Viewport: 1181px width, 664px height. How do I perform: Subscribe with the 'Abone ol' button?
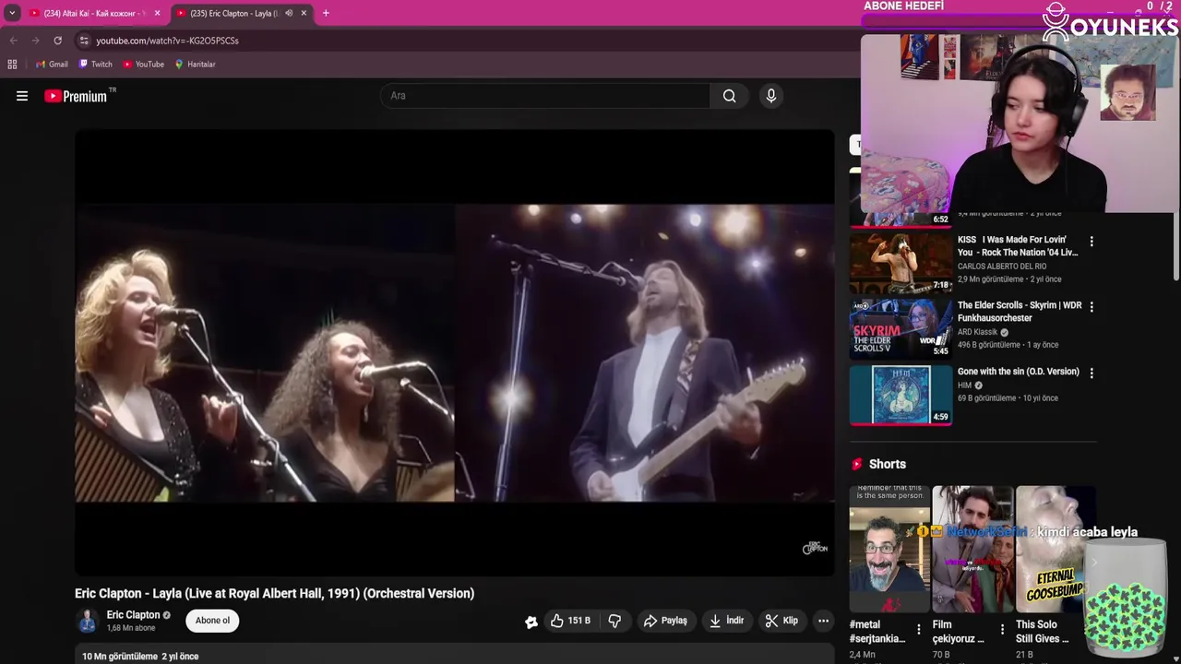click(212, 621)
